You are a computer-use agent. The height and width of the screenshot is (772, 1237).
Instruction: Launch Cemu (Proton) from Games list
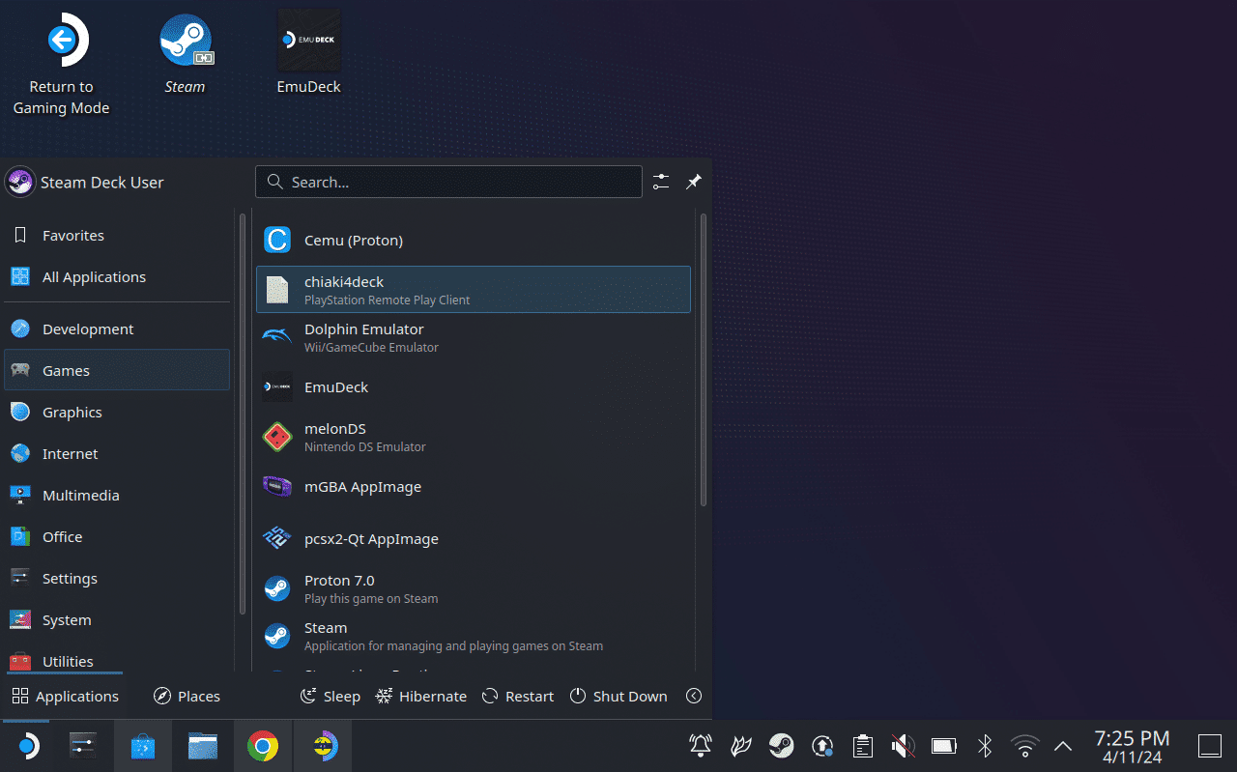pos(474,240)
